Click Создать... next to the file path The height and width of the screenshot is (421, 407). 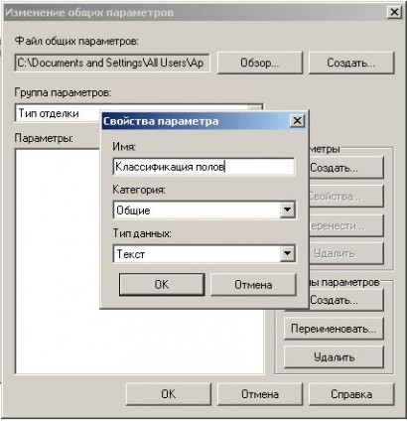[x=351, y=63]
